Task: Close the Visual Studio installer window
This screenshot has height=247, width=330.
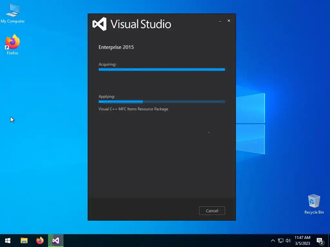Action: [x=229, y=21]
